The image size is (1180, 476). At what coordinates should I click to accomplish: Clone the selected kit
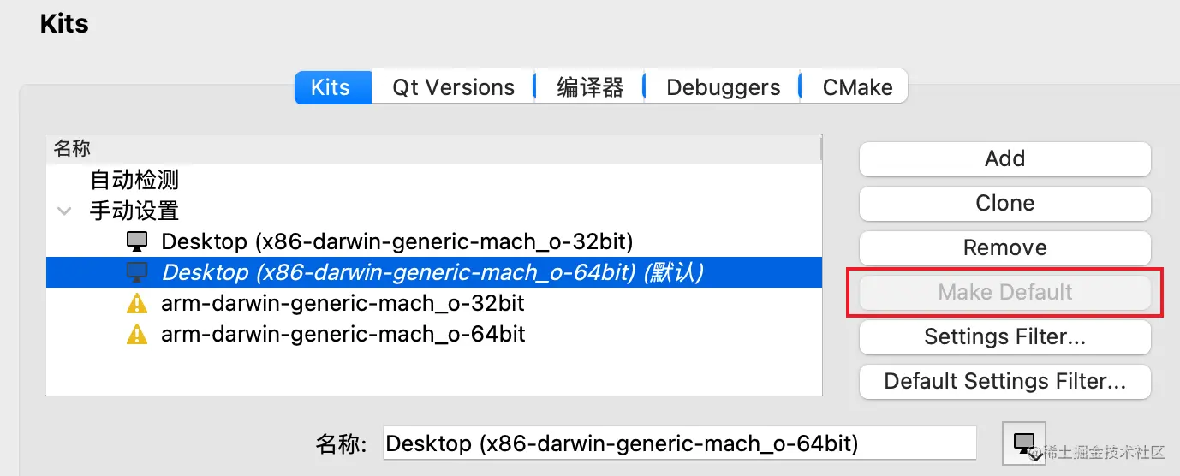coord(1004,203)
